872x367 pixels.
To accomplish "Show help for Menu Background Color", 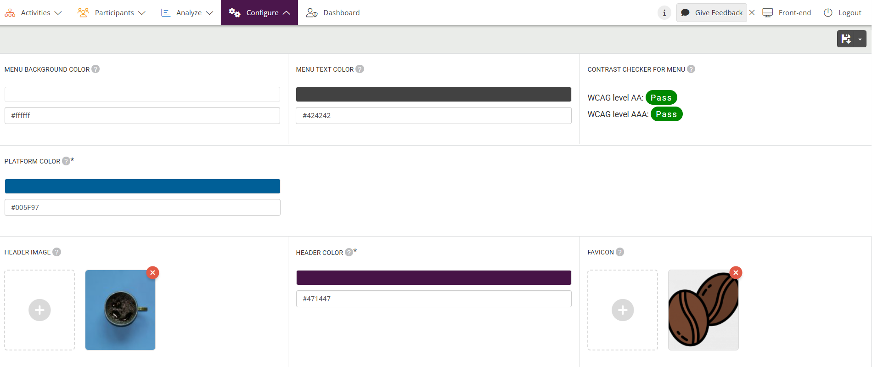I will (96, 69).
